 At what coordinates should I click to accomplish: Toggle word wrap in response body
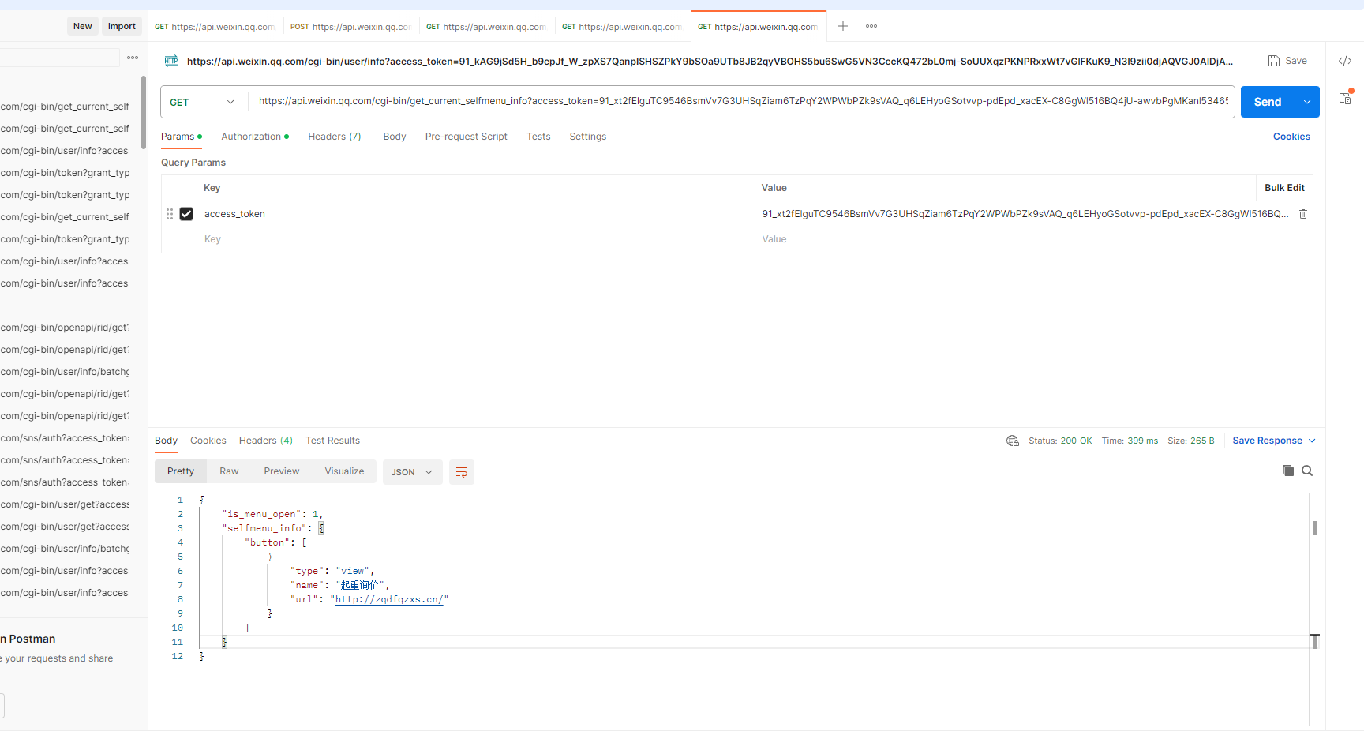(462, 472)
